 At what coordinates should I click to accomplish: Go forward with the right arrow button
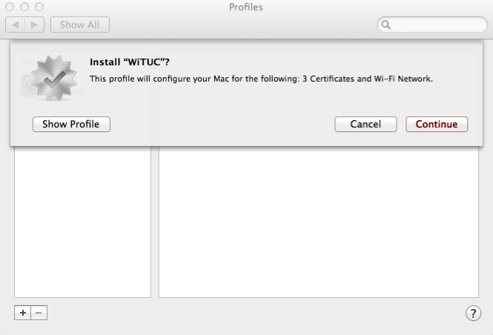(35, 25)
